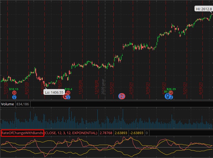Click the (CLOSE, 12, 3, 12, EXPONENTIAL) parameters
Viewport: 213px width, 158px height.
tap(71, 133)
